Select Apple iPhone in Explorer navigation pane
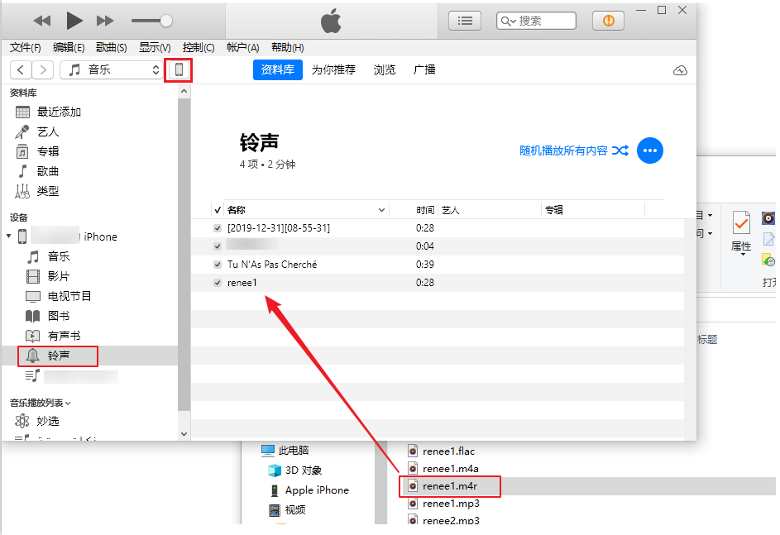This screenshot has height=535, width=780. [309, 490]
